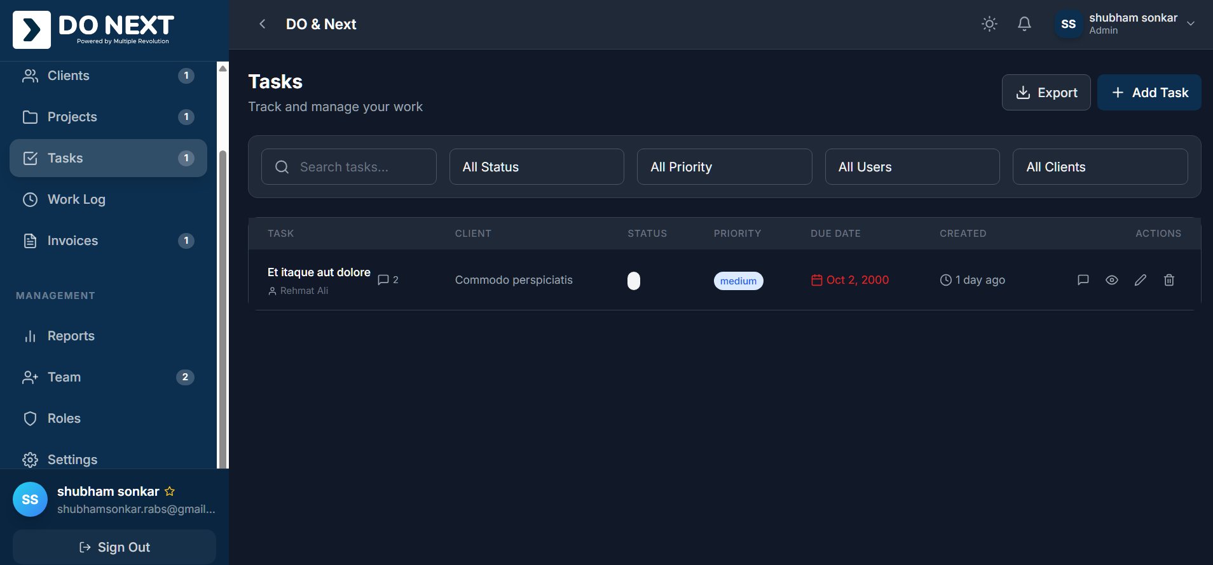Go to Work Log in sidebar

pos(76,199)
